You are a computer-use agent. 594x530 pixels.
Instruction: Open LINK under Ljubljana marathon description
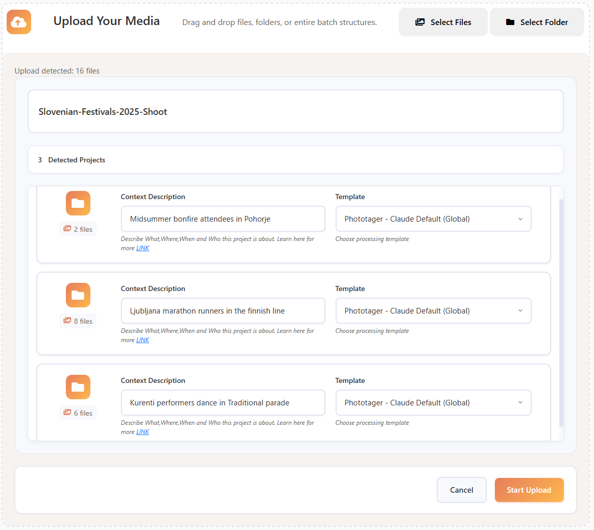[x=142, y=340]
